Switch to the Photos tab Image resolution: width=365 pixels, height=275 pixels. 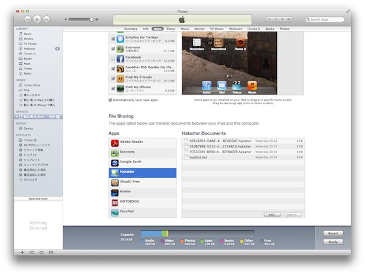click(x=284, y=29)
